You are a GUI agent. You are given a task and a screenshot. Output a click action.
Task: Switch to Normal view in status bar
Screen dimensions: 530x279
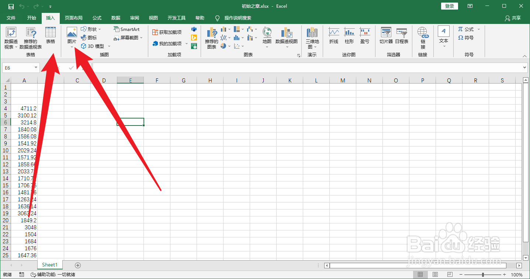pyautogui.click(x=420, y=275)
